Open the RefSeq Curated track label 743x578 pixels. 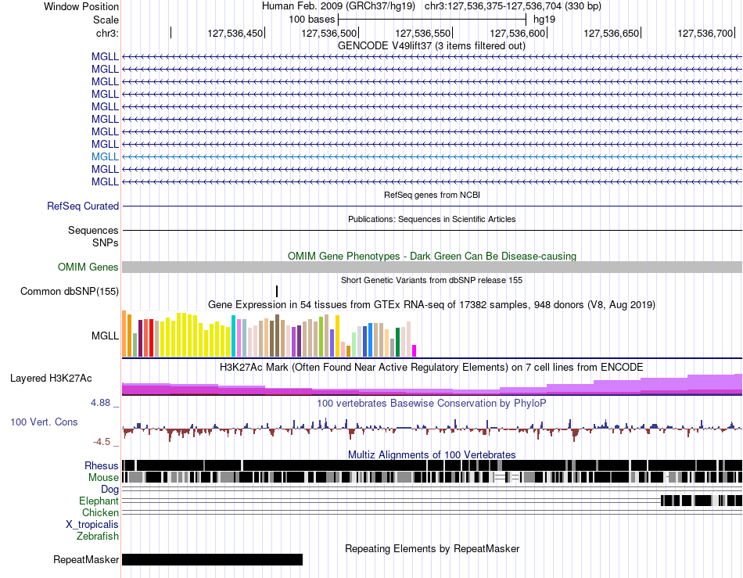pos(83,206)
